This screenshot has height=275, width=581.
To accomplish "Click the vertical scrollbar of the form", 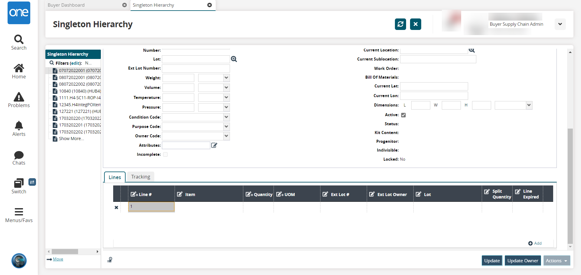I will pos(570,186).
